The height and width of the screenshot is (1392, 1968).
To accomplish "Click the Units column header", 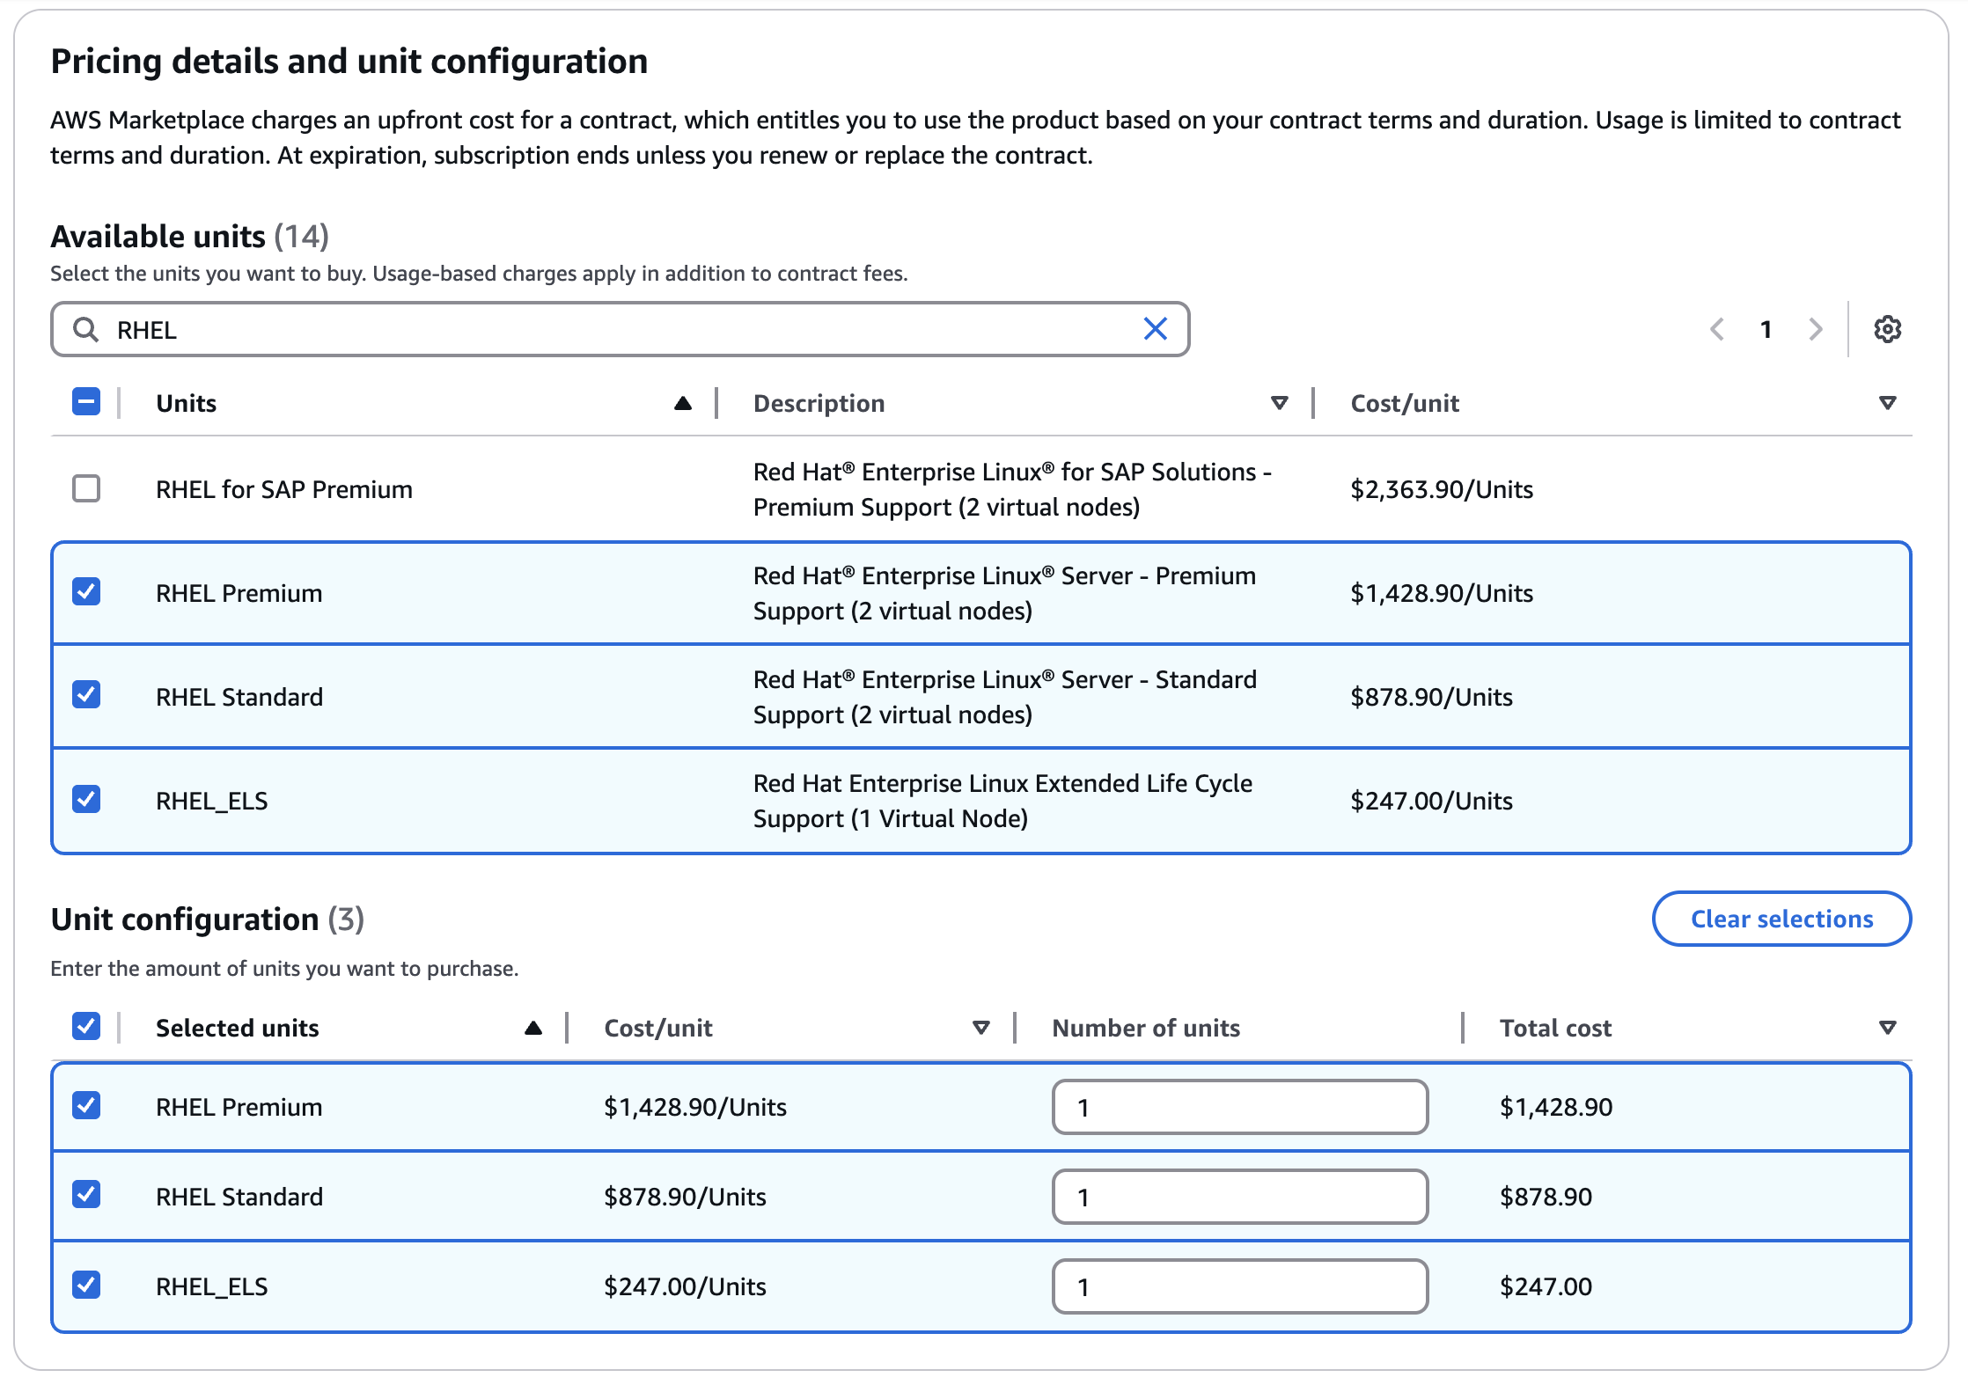I will (186, 404).
